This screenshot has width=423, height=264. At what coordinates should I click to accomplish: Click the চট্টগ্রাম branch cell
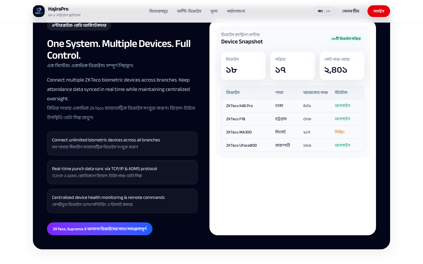tap(281, 119)
